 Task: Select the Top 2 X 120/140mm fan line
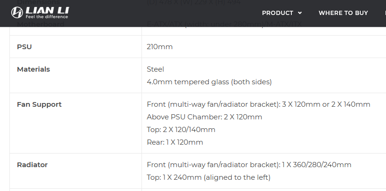181,130
